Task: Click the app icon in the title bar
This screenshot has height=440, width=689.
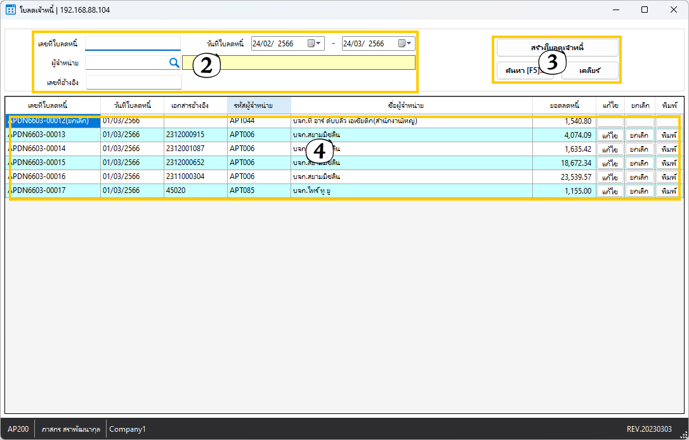Action: (x=11, y=10)
